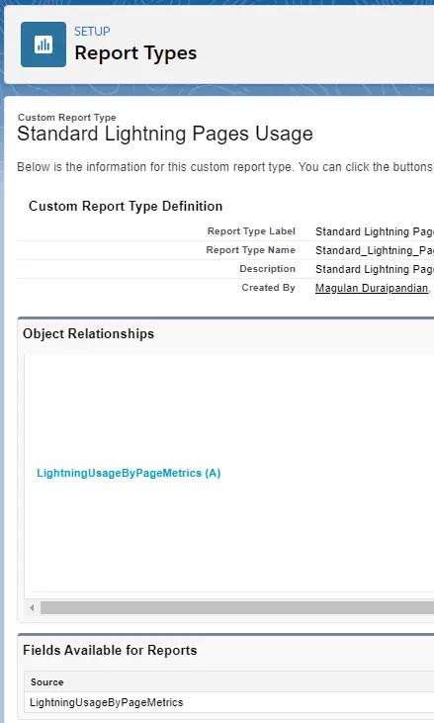The image size is (434, 723).
Task: Select the LightningUsageByPageMetrics source row
Action: point(229,702)
